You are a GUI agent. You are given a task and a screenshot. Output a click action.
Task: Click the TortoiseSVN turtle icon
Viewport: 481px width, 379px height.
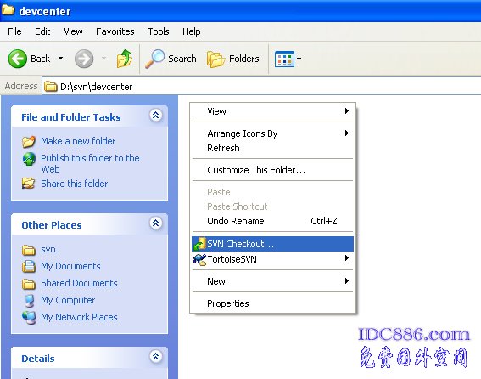pos(199,259)
